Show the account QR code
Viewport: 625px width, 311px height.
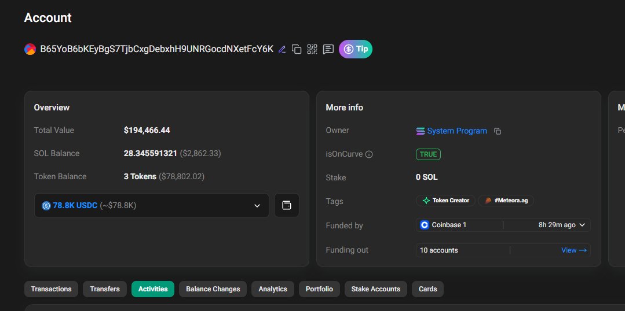click(x=312, y=49)
